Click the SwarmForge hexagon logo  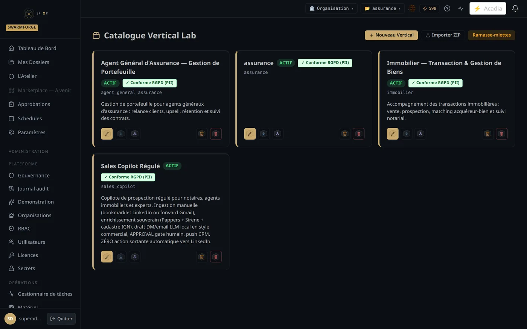(29, 14)
